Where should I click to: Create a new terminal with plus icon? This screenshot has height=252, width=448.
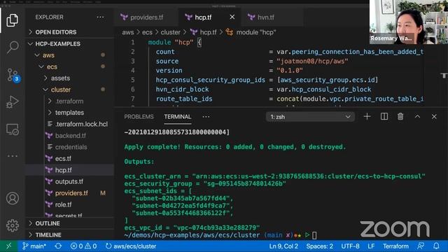[x=367, y=117]
